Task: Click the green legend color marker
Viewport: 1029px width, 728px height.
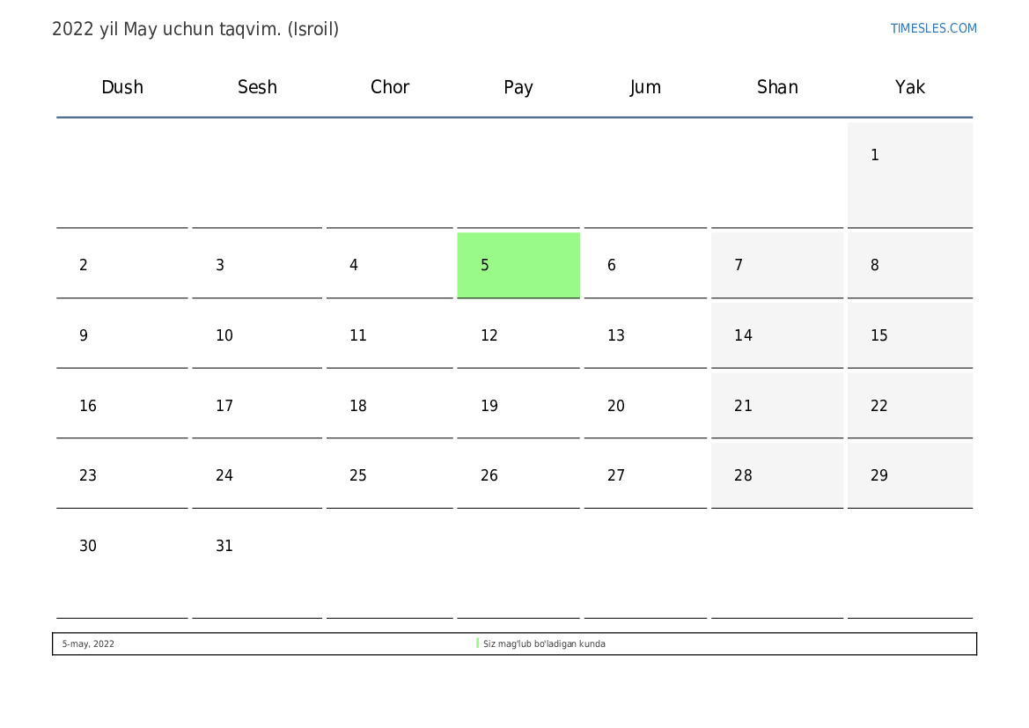Action: 478,643
